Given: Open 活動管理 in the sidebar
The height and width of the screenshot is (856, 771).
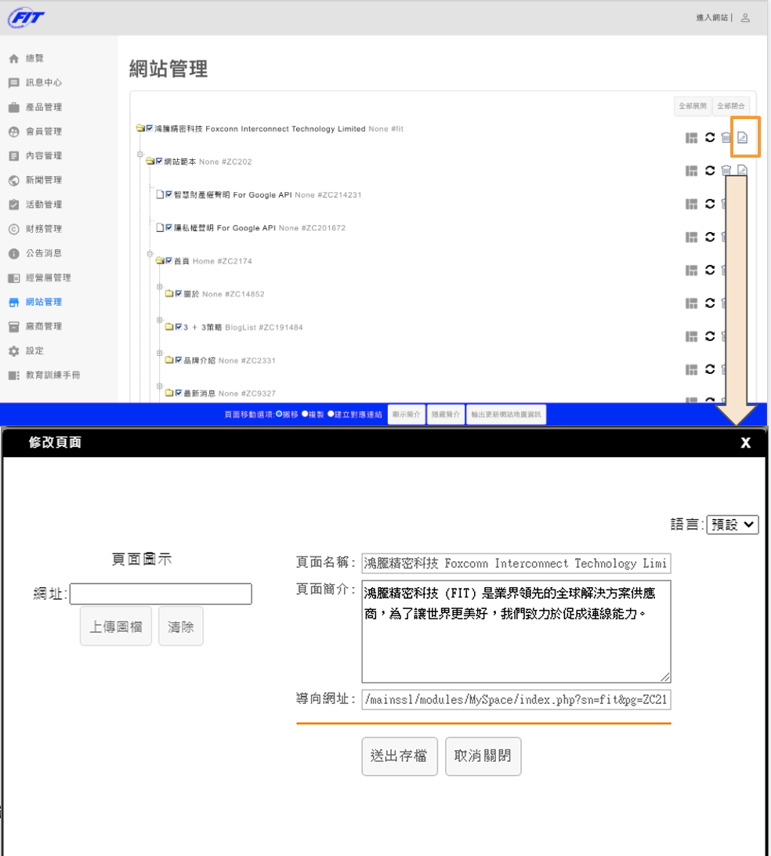Looking at the screenshot, I should tap(44, 205).
